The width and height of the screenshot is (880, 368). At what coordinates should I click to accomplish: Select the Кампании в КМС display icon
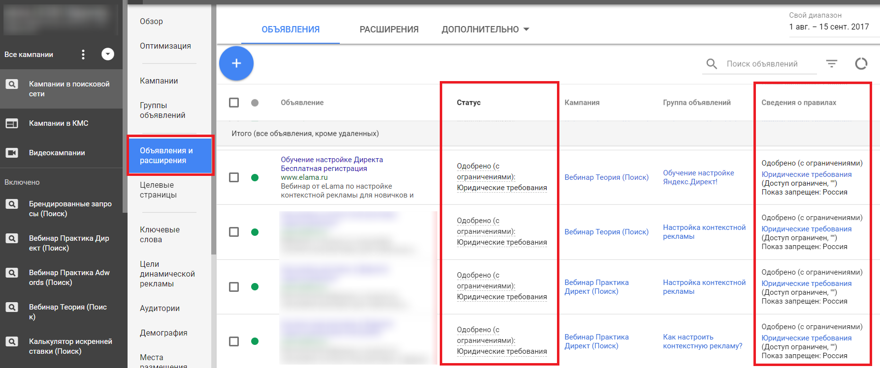click(x=12, y=123)
